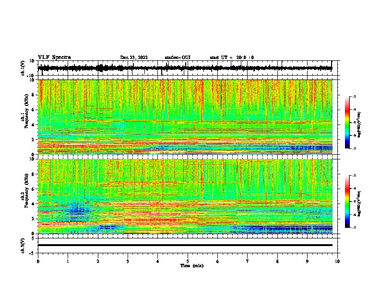Screen dimensions: 380x293
Task: Click the "start UT = 20:0 :0" text
Action: click(x=232, y=57)
